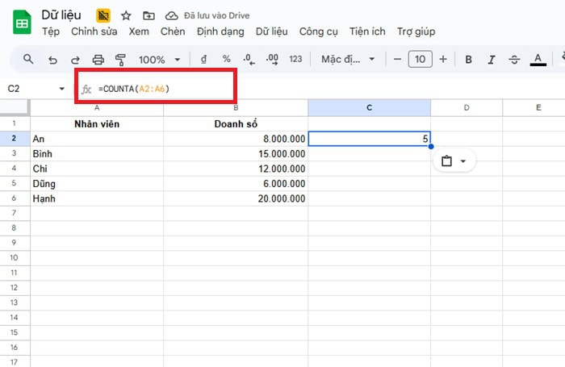Open the Chèn menu

tap(173, 31)
